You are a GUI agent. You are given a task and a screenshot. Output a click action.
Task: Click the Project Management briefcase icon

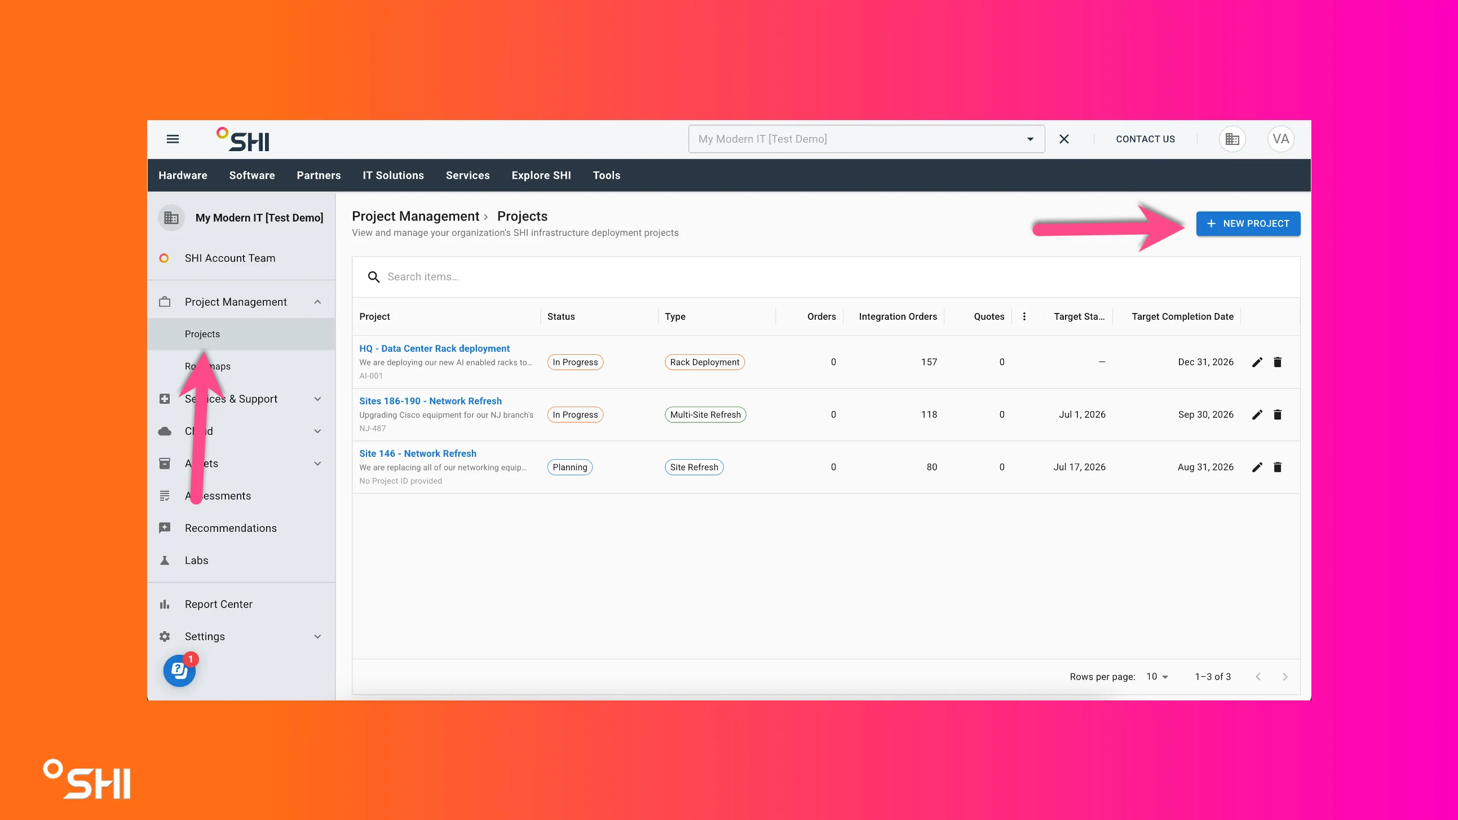pos(165,302)
